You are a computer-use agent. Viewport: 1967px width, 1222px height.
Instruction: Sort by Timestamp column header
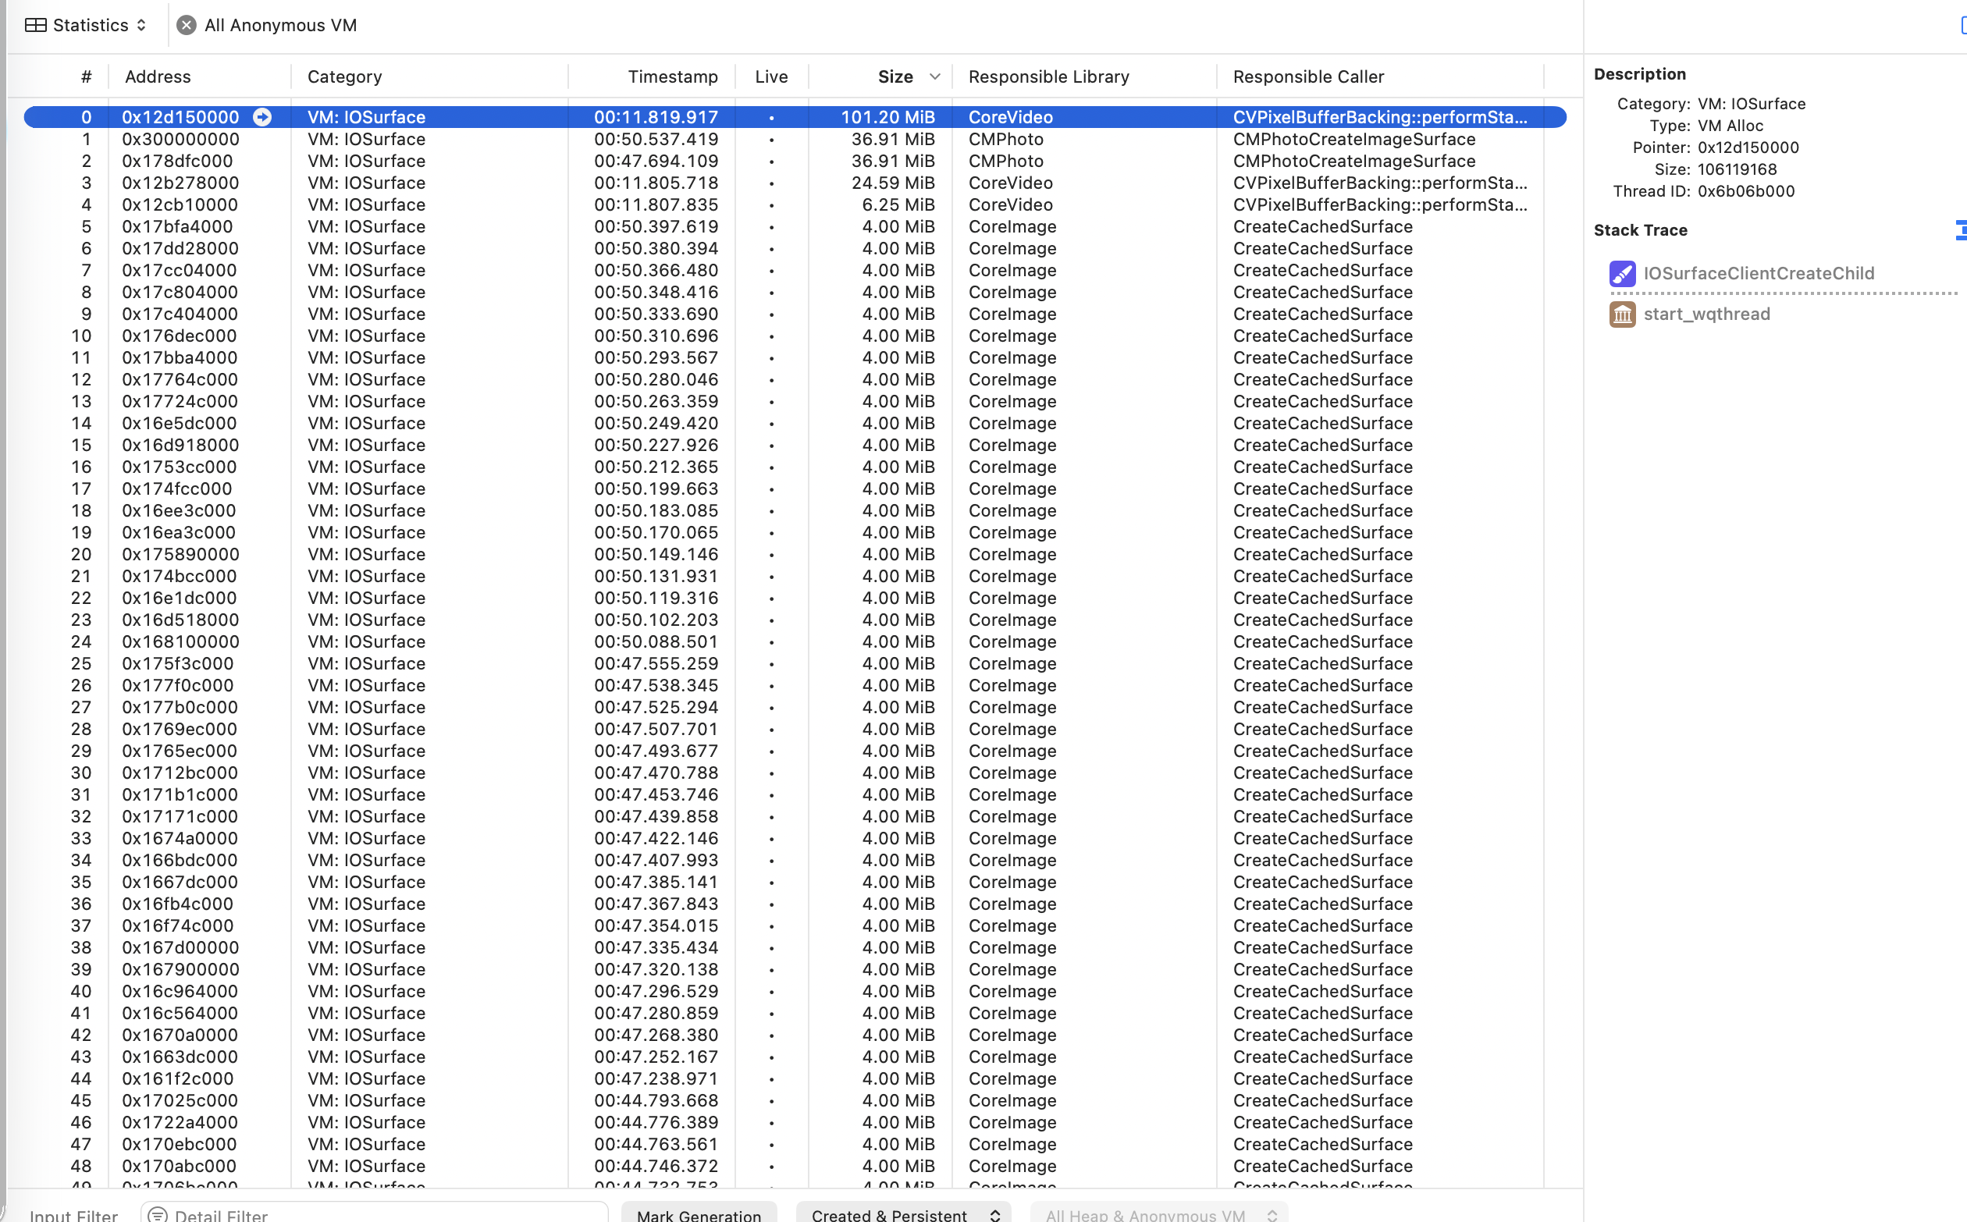pos(672,76)
